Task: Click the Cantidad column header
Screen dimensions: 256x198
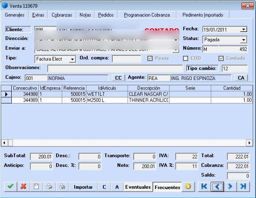Action: point(232,88)
